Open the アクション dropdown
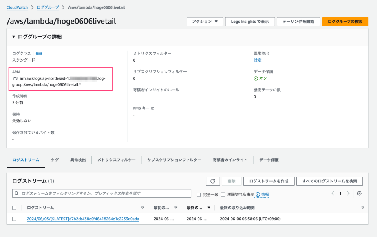 click(x=205, y=22)
